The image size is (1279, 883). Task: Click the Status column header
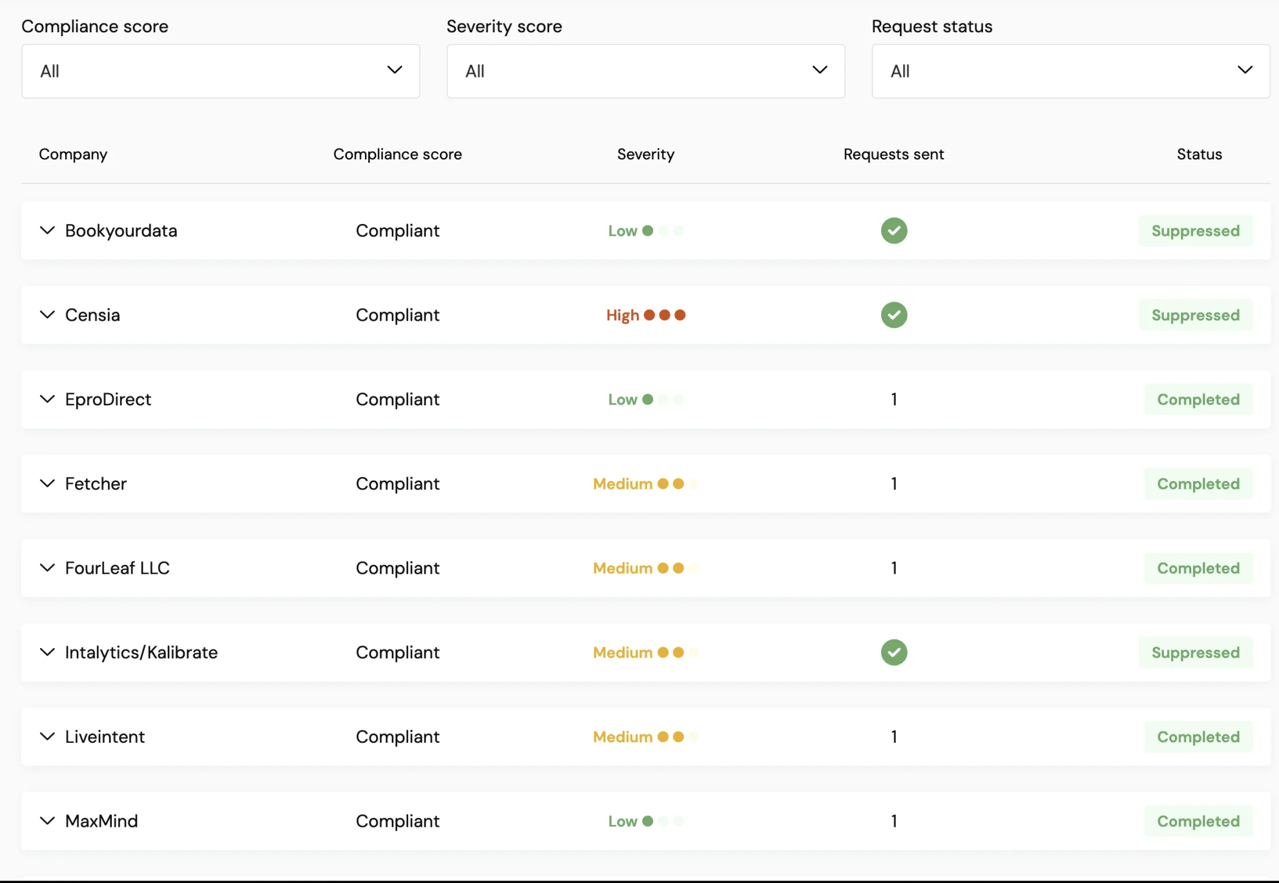[x=1199, y=154]
